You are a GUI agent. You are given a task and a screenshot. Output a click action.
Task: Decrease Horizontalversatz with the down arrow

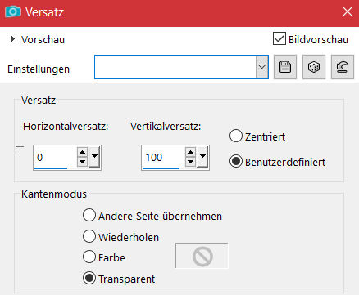click(82, 162)
